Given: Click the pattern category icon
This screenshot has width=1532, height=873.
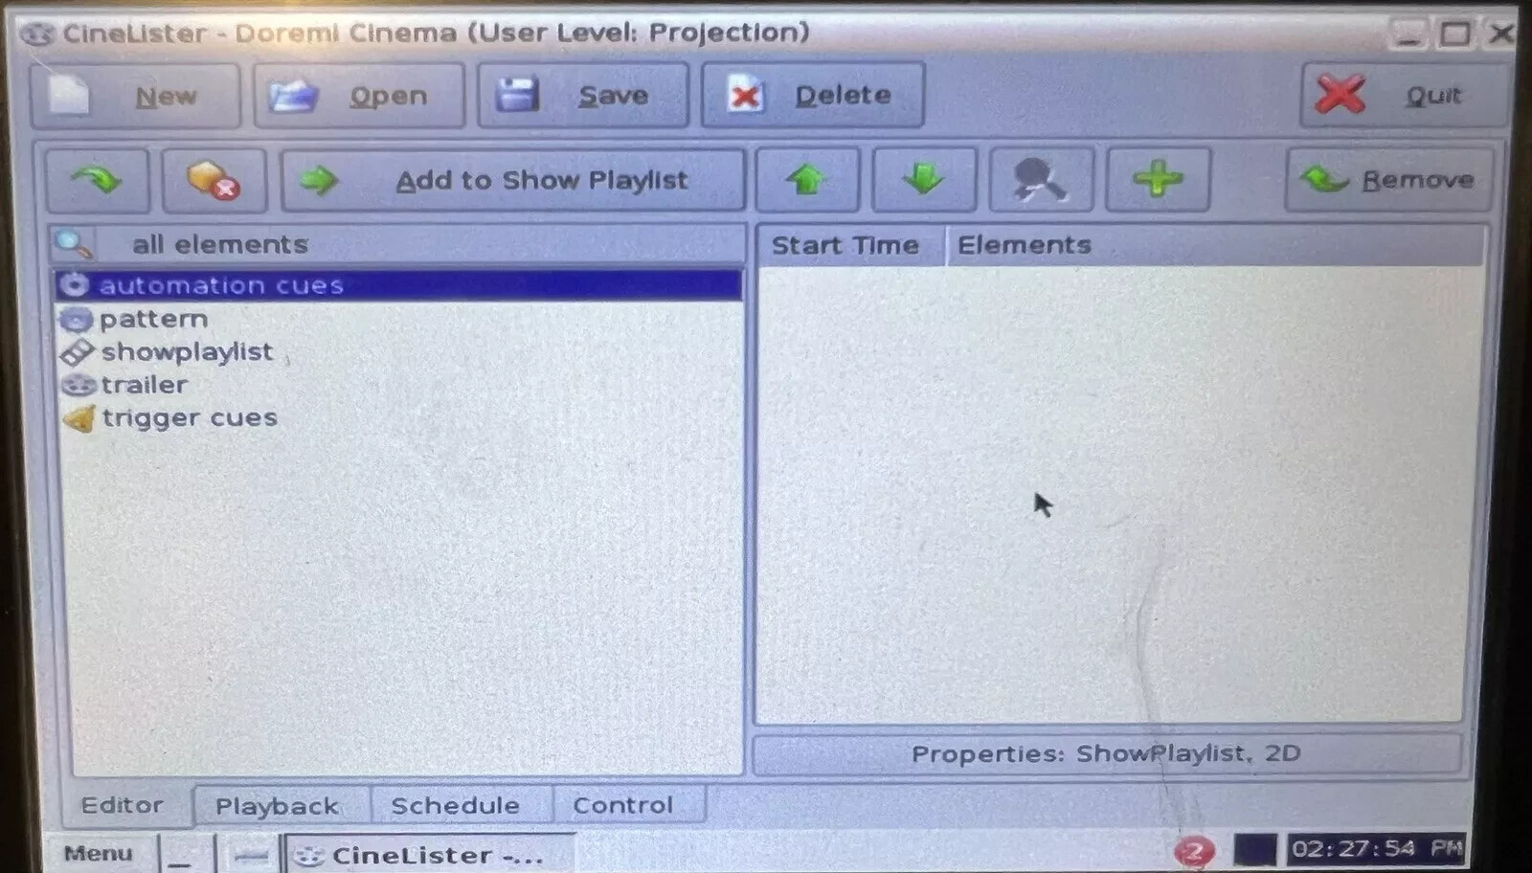Looking at the screenshot, I should (77, 319).
